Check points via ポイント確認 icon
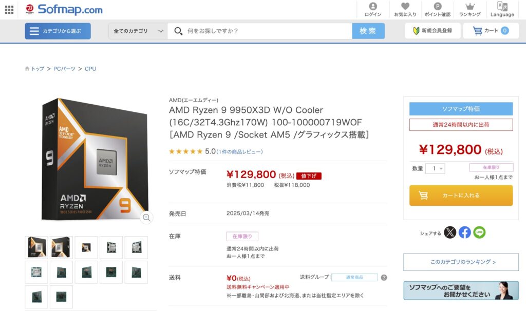Screen dimensions: 526x311 [438, 9]
